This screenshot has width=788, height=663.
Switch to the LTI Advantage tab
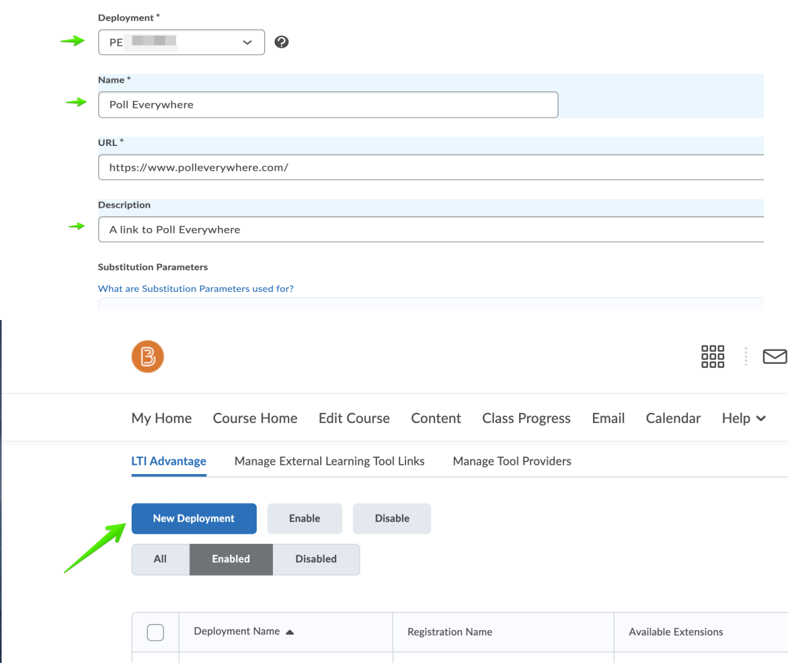tap(169, 461)
